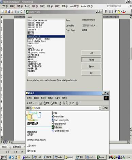Click the Save disk icon in the Word toolbar
Image resolution: width=132 pixels, height=160 pixels.
tap(8, 12)
